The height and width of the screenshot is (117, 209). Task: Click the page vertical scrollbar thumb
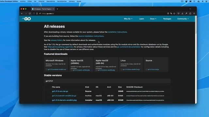(196, 25)
